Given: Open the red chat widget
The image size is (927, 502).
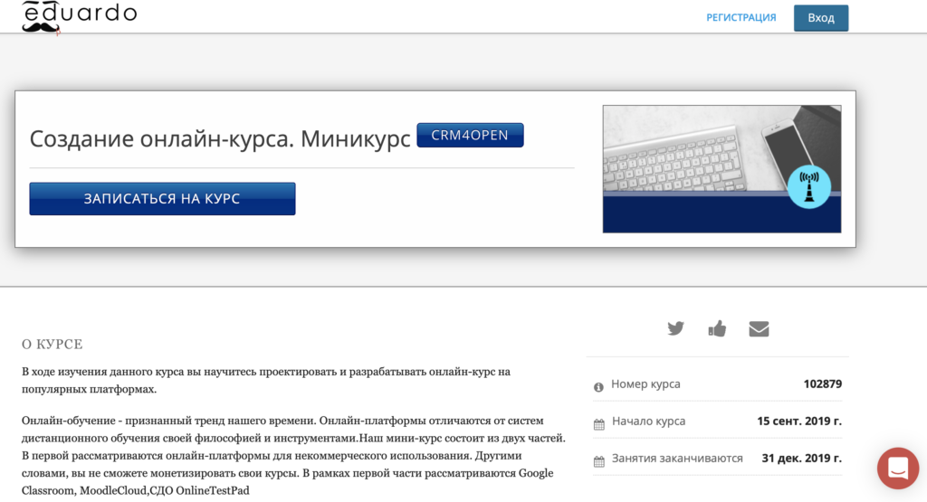Looking at the screenshot, I should [x=897, y=468].
